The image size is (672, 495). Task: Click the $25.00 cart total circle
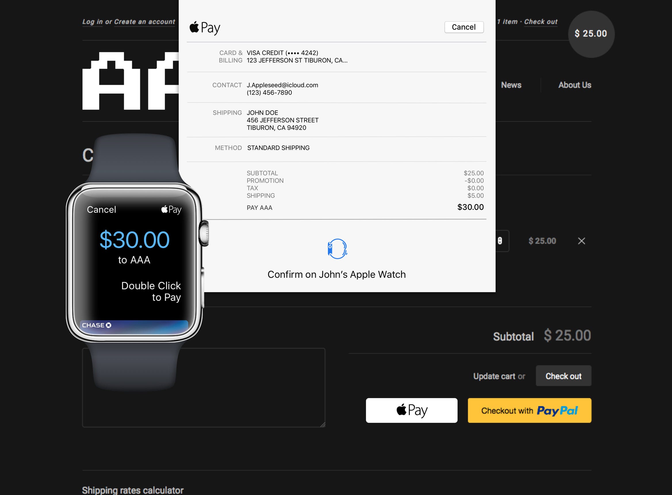pyautogui.click(x=591, y=34)
